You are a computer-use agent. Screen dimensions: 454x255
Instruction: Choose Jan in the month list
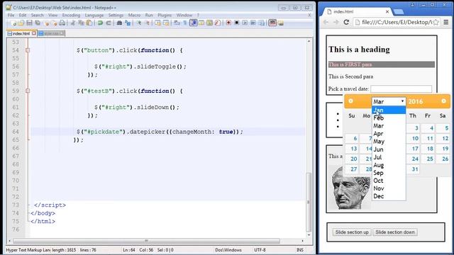pos(389,110)
